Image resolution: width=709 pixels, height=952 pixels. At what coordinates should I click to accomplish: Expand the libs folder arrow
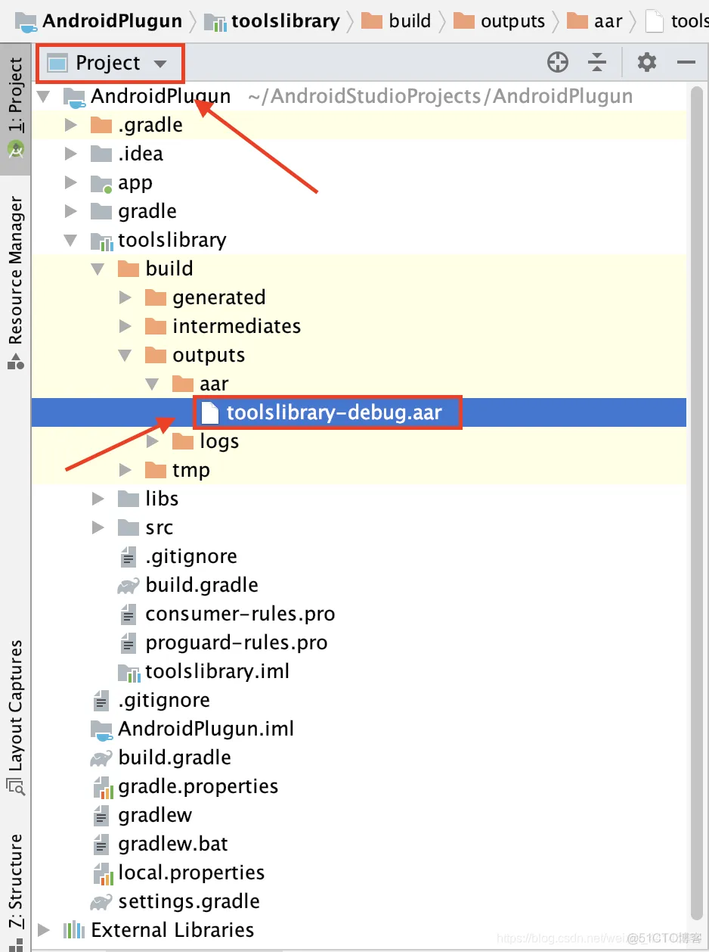click(x=98, y=499)
